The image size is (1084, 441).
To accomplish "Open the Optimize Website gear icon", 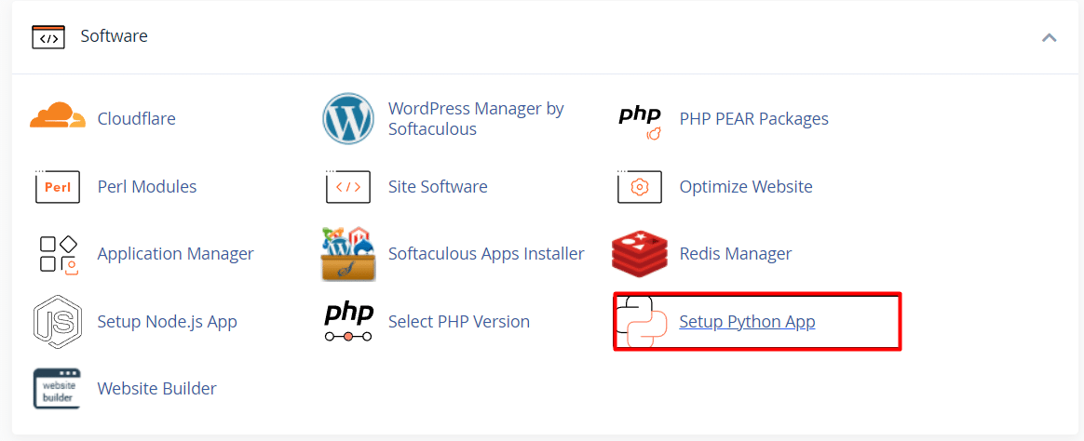I will click(640, 186).
